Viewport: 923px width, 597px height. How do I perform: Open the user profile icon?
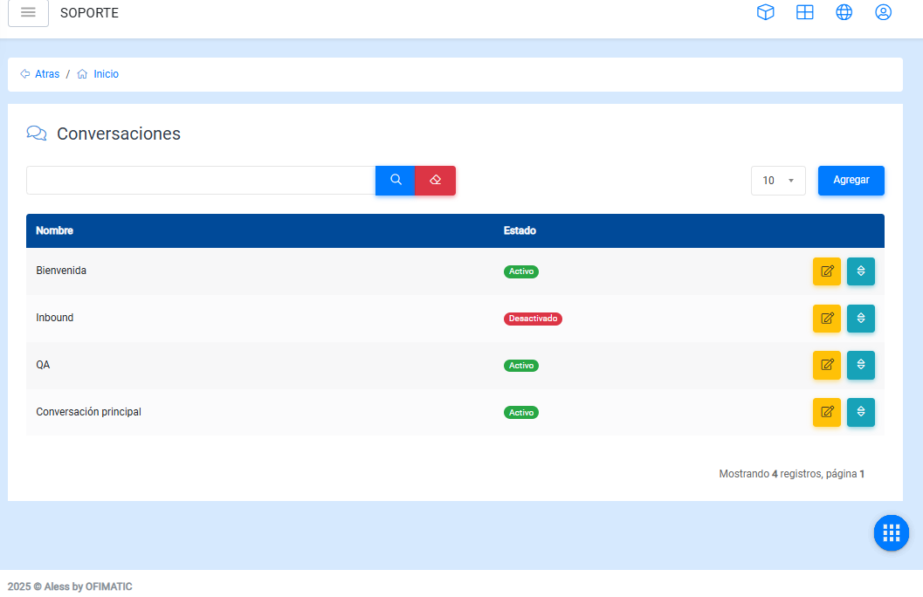(883, 13)
